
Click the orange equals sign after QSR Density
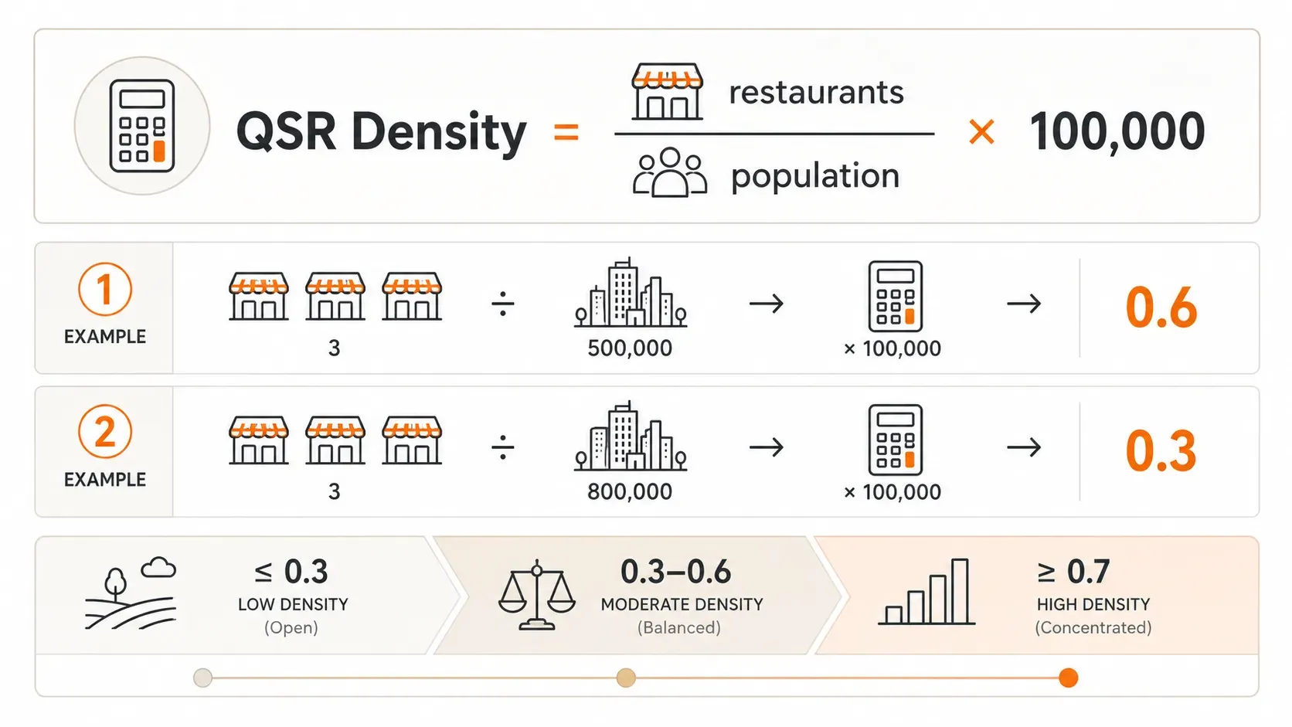coord(566,132)
